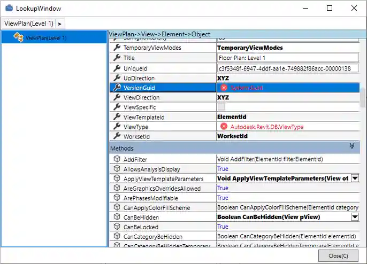
Task: Click the red error icon for ViewType
Action: (x=224, y=127)
